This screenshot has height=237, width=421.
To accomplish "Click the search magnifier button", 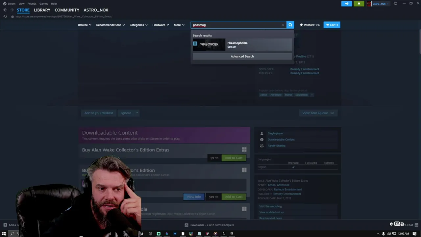I will click(x=290, y=25).
